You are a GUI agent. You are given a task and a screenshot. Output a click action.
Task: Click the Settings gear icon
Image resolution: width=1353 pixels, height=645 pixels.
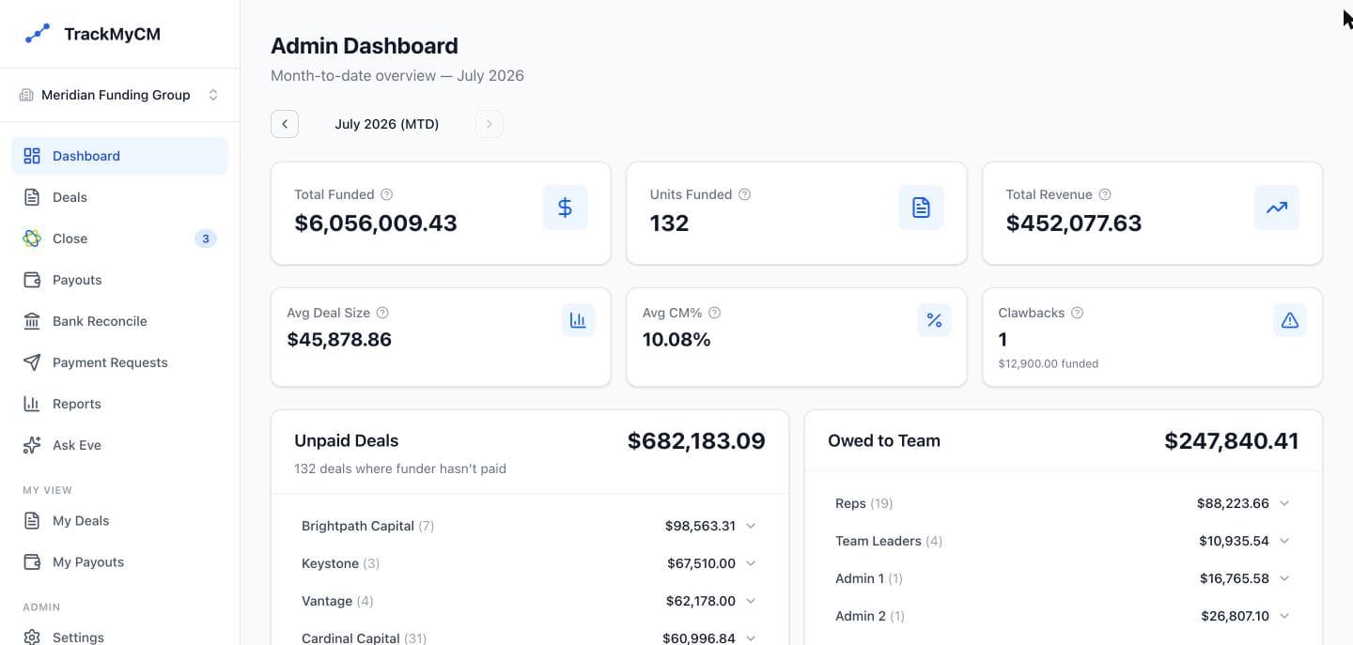[x=32, y=637]
